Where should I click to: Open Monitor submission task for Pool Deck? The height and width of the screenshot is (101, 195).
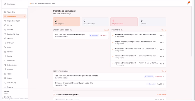coord(138,64)
